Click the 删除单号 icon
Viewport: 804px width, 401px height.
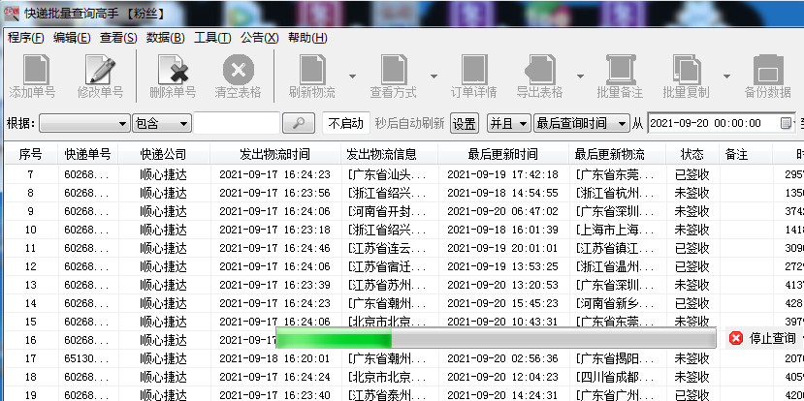[174, 69]
